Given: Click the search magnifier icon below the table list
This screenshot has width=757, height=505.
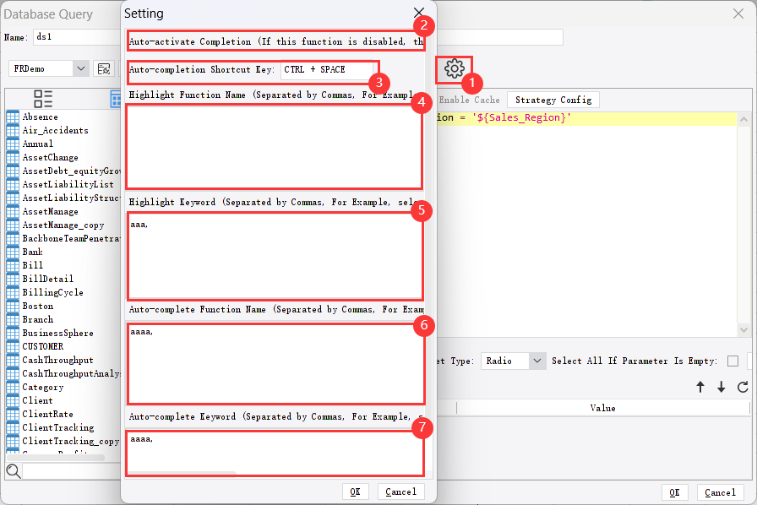Looking at the screenshot, I should 14,470.
